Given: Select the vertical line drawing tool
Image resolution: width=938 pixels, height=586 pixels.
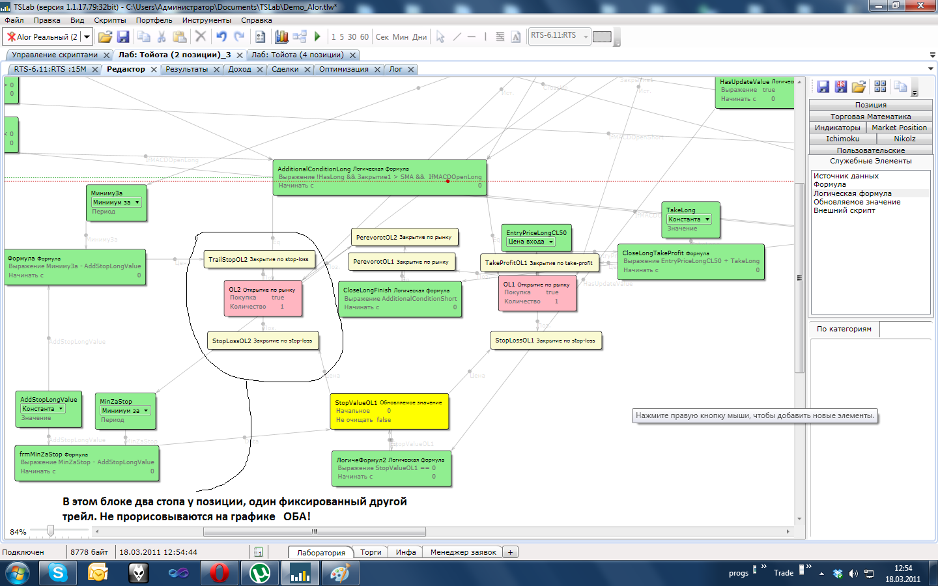Looking at the screenshot, I should click(485, 36).
